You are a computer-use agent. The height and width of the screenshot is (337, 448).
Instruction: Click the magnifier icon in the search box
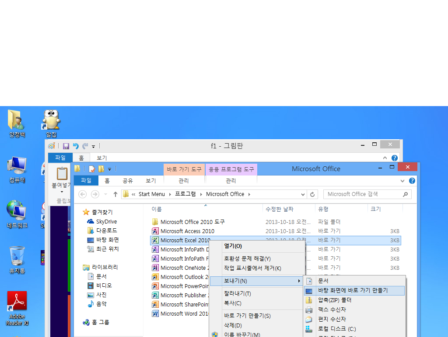(x=405, y=194)
